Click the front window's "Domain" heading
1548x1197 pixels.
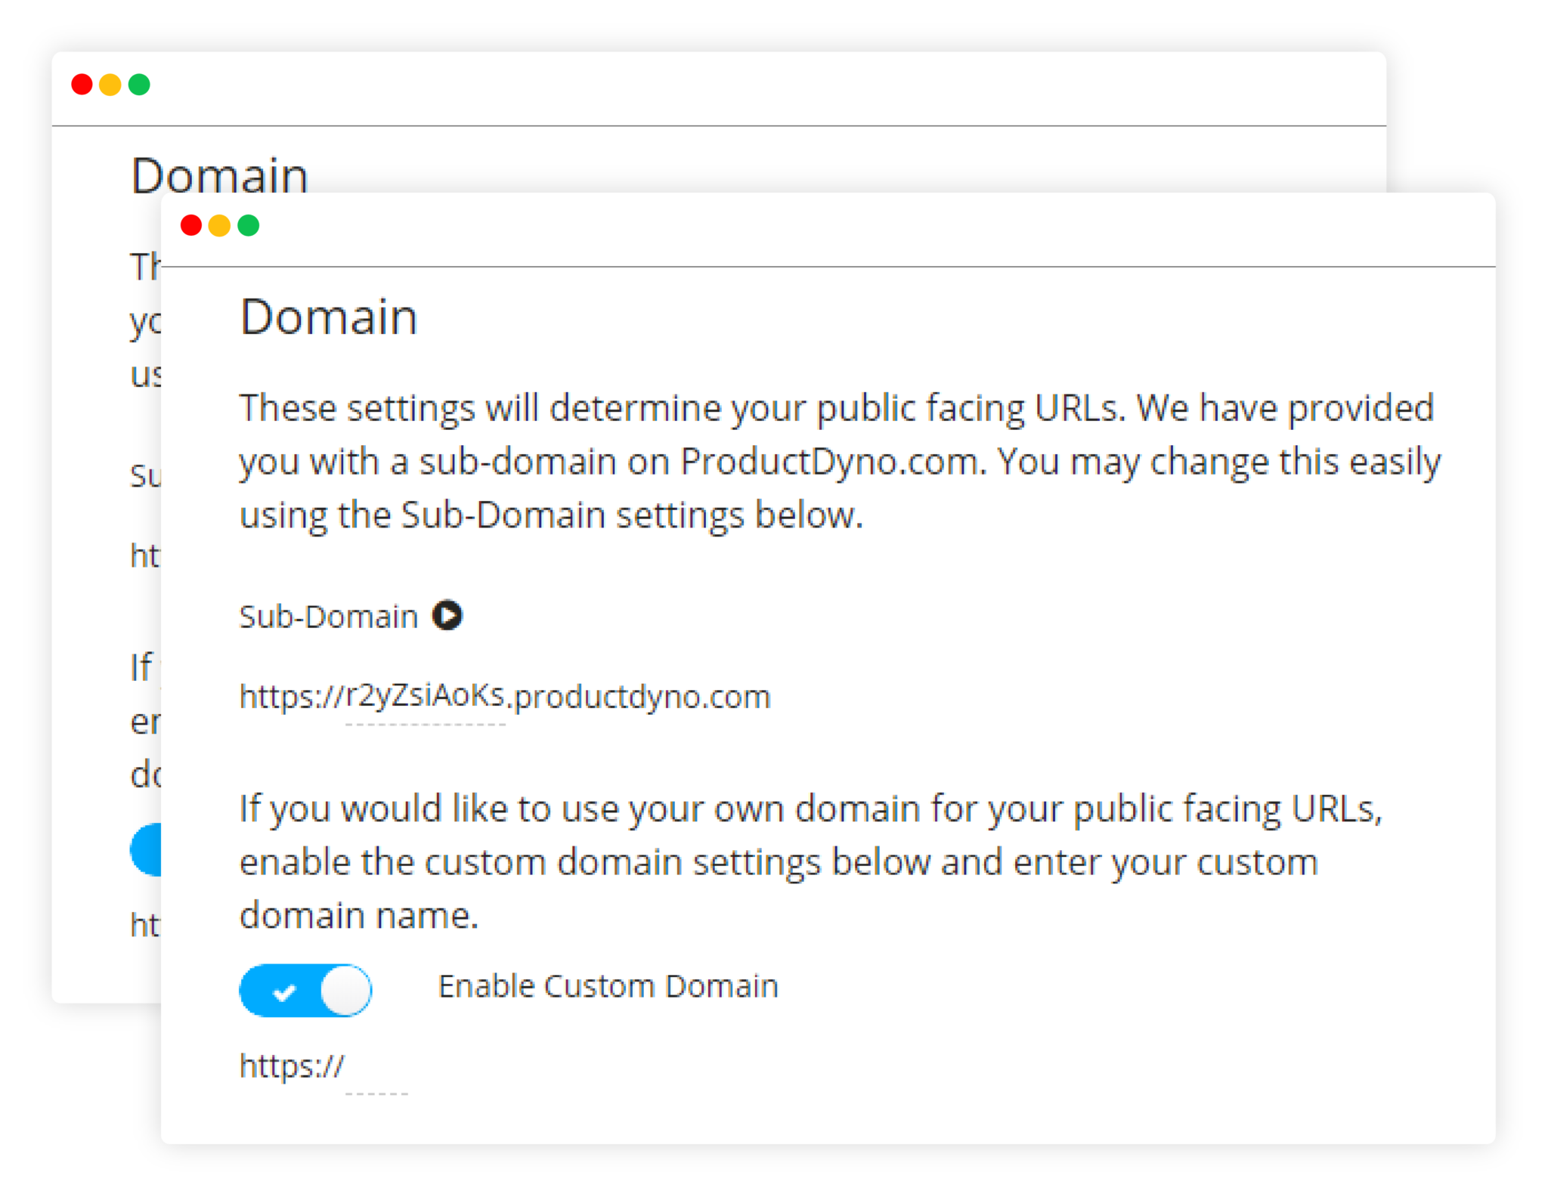point(328,317)
